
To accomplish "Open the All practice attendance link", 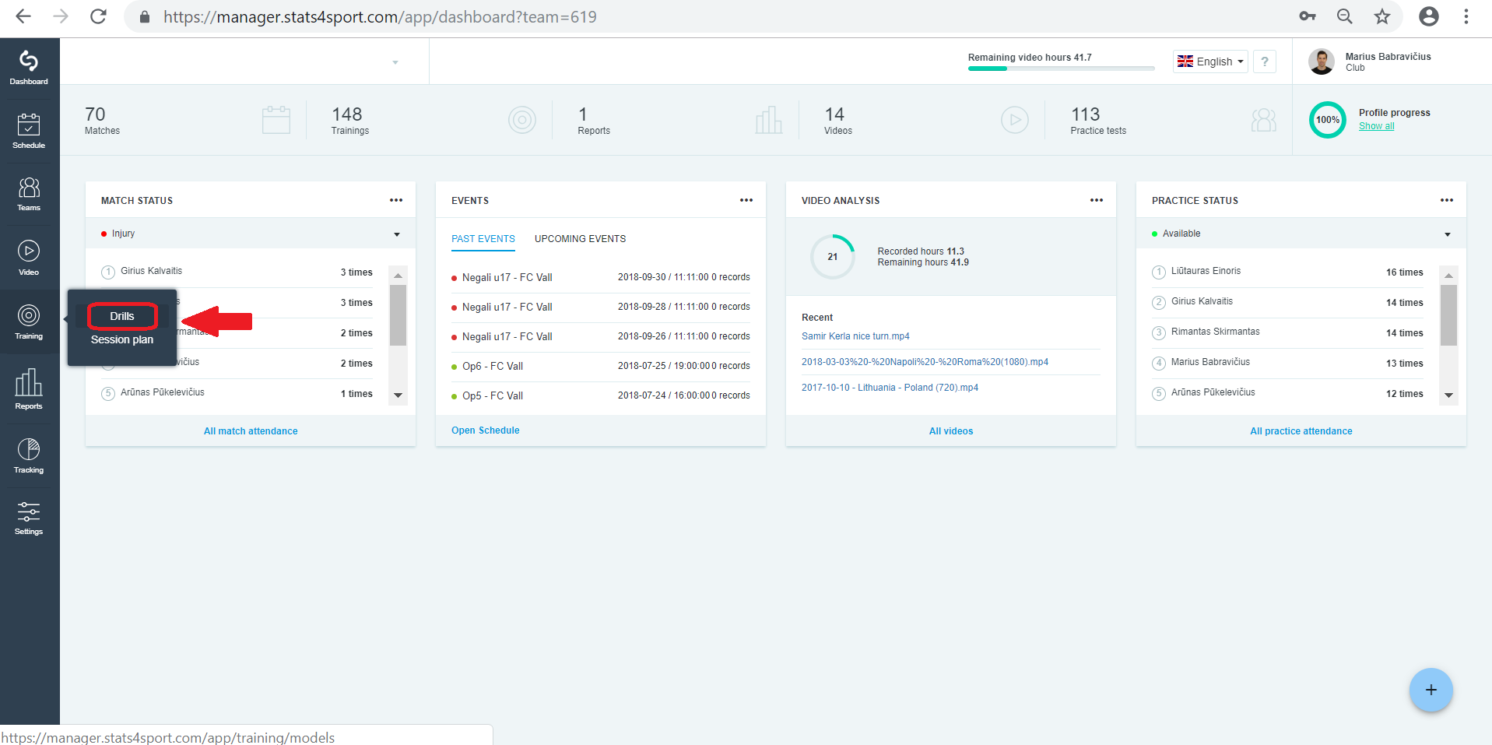I will [x=1301, y=431].
